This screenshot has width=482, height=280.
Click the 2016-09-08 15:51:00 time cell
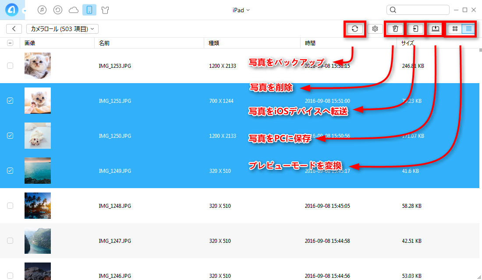[x=327, y=101]
